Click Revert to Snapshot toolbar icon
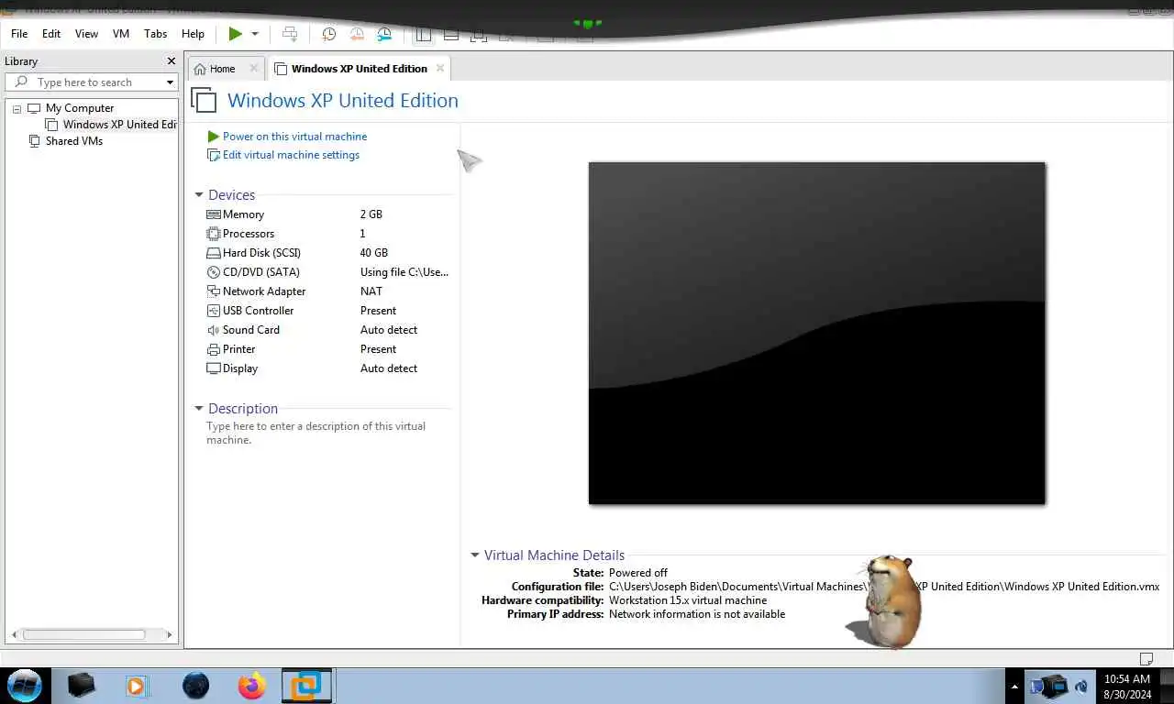Image resolution: width=1174 pixels, height=704 pixels. (x=357, y=34)
